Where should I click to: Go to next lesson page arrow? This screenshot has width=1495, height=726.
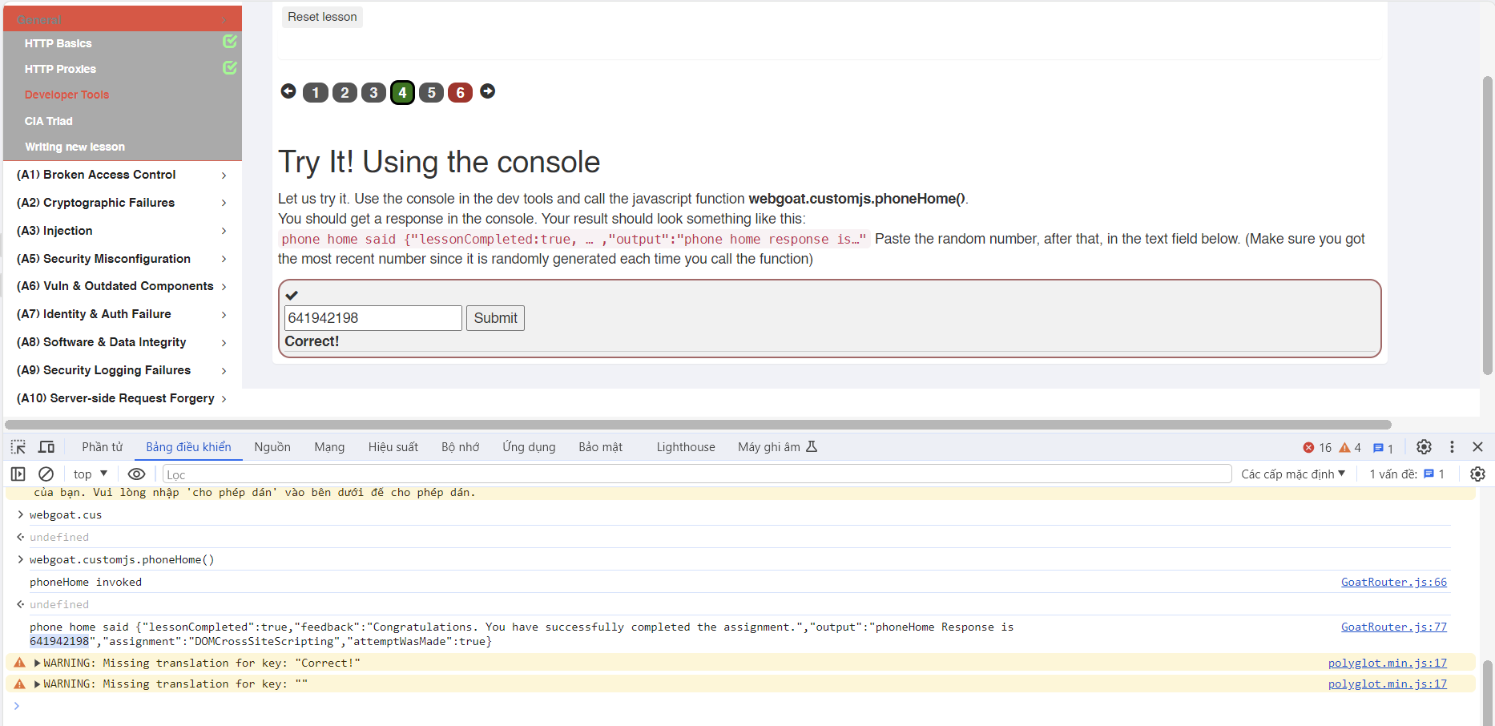[487, 91]
